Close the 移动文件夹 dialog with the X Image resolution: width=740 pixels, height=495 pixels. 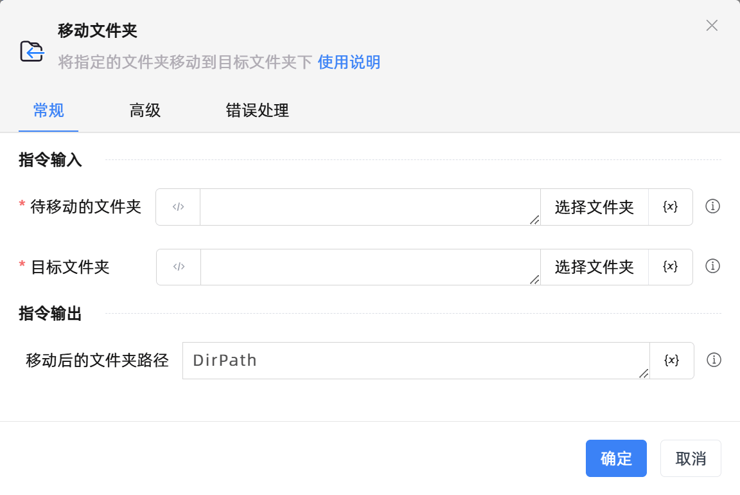712,26
